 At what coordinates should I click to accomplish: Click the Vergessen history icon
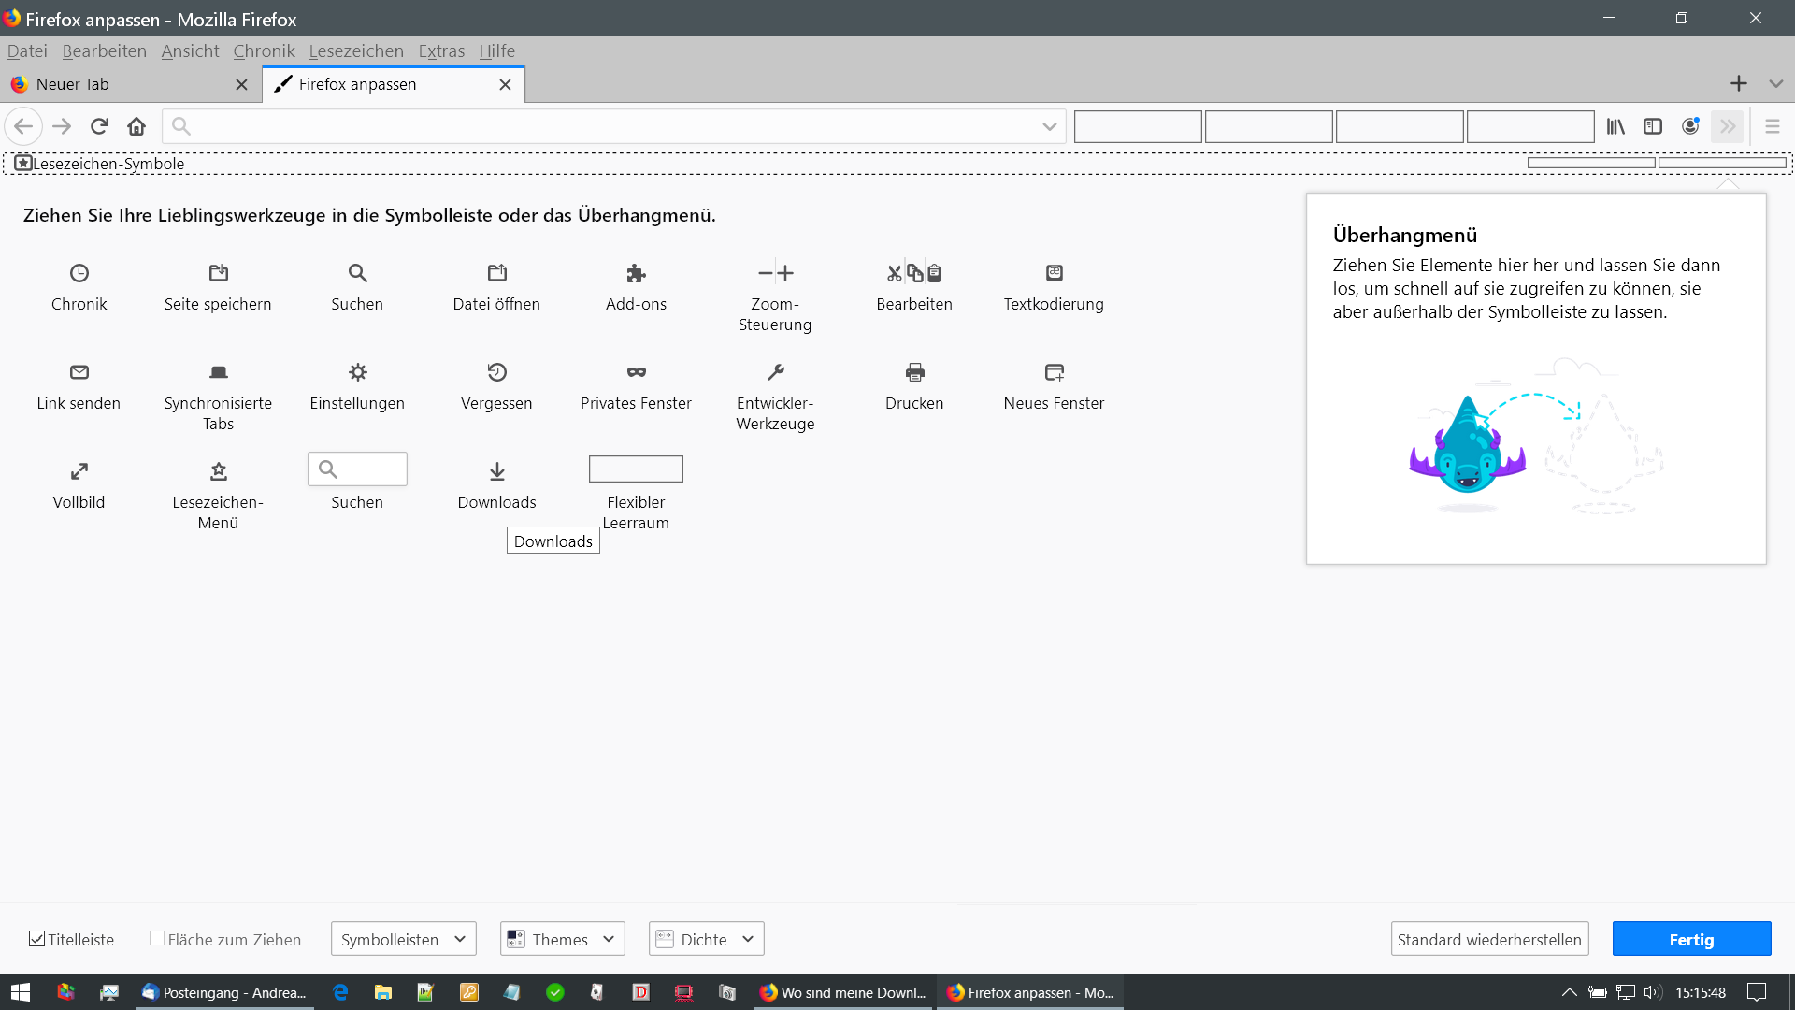496,372
